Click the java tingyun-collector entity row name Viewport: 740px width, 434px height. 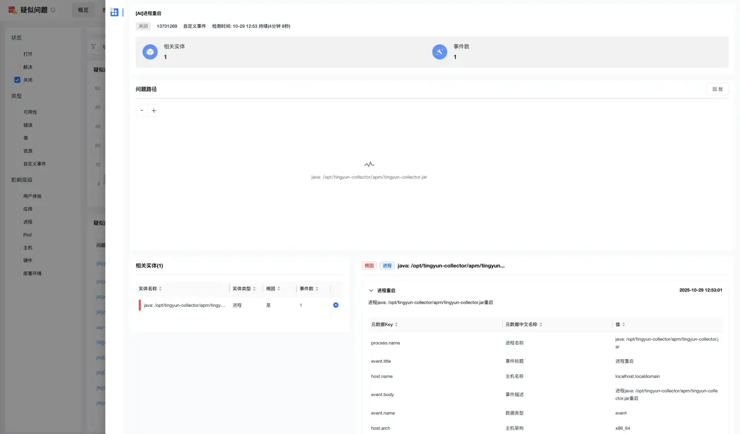click(184, 305)
